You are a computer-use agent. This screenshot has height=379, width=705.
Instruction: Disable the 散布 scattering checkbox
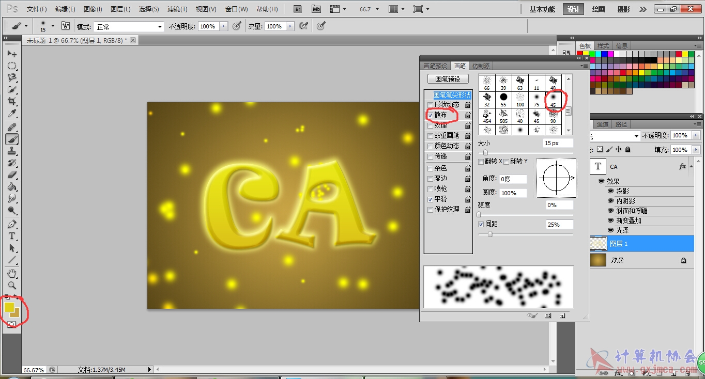tap(431, 115)
